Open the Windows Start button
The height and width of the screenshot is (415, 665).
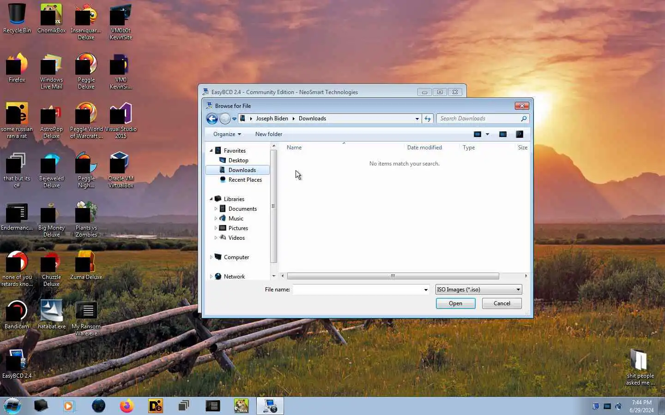tap(12, 406)
